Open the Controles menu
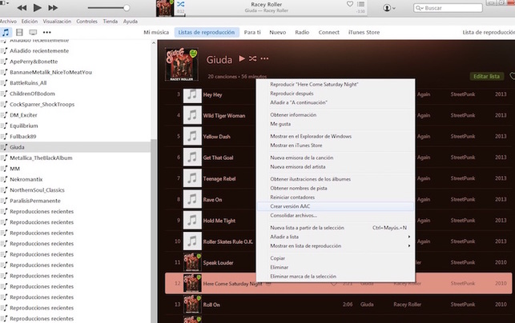This screenshot has height=323, width=515. (x=87, y=22)
